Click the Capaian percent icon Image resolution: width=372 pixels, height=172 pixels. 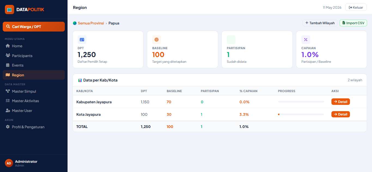306,40
